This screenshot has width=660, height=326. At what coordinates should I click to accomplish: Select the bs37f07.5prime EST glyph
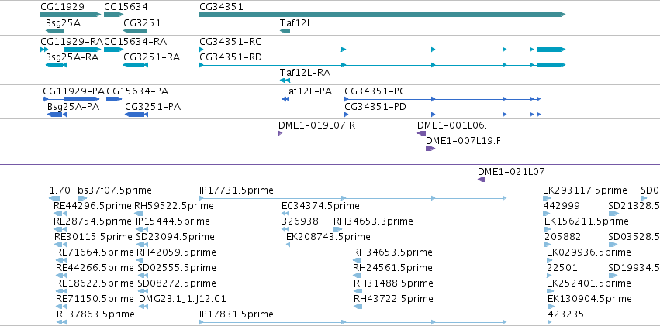pos(82,198)
